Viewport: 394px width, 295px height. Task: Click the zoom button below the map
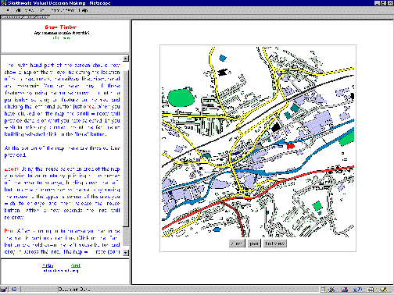237,243
